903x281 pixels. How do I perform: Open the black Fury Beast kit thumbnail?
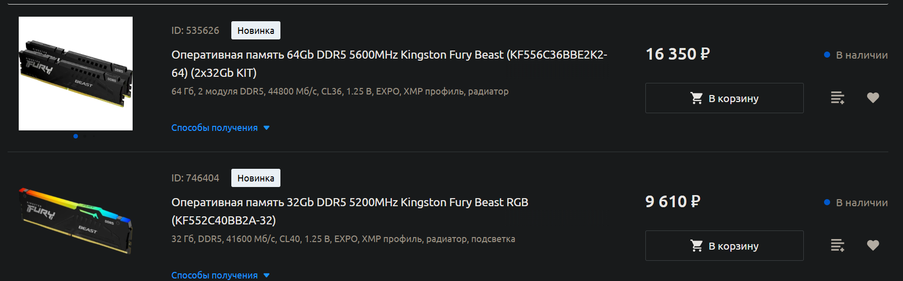pos(75,73)
